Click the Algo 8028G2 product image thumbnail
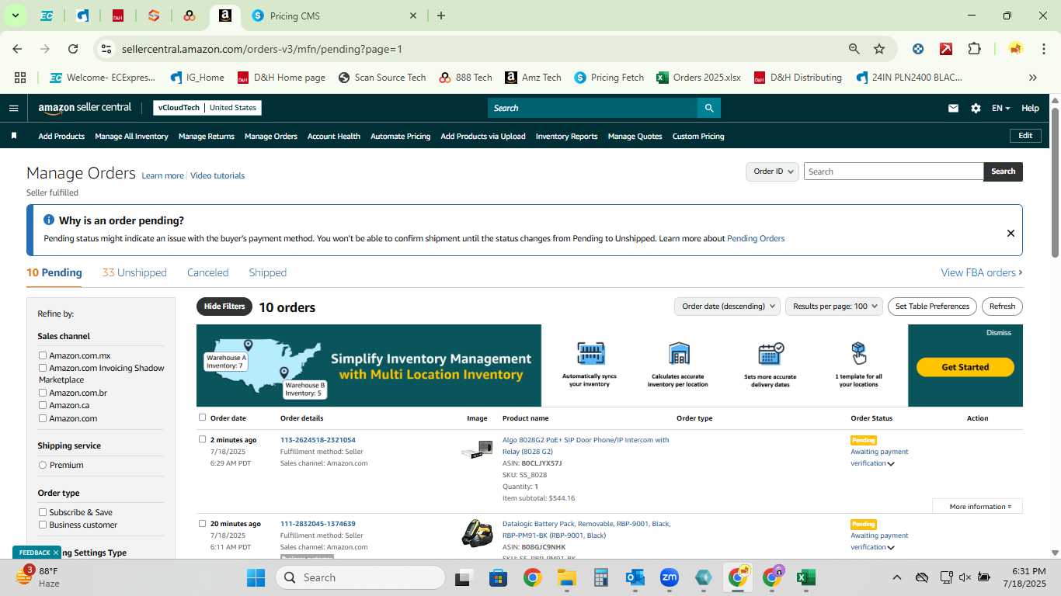Screen dimensions: 1061x596 pyautogui.click(x=477, y=449)
